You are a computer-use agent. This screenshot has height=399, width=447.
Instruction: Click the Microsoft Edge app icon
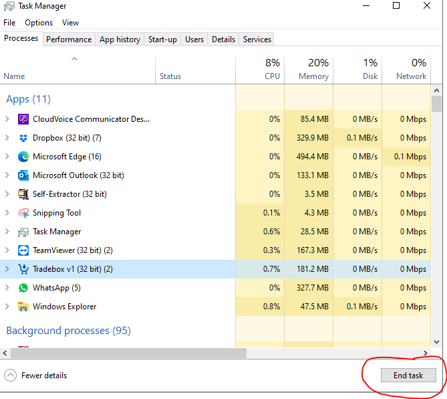tap(23, 157)
